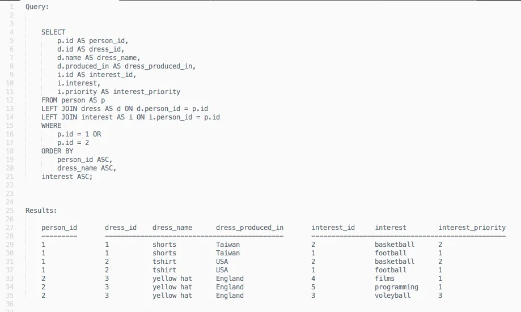Viewport: 521px width, 312px height.
Task: Click the dress_id results column header
Action: [x=121, y=228]
